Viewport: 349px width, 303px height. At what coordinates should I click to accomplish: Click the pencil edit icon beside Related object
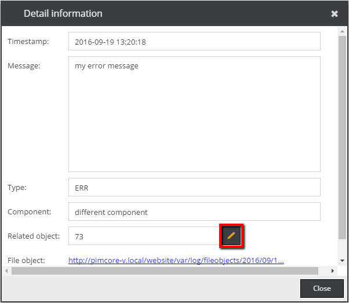click(x=231, y=236)
